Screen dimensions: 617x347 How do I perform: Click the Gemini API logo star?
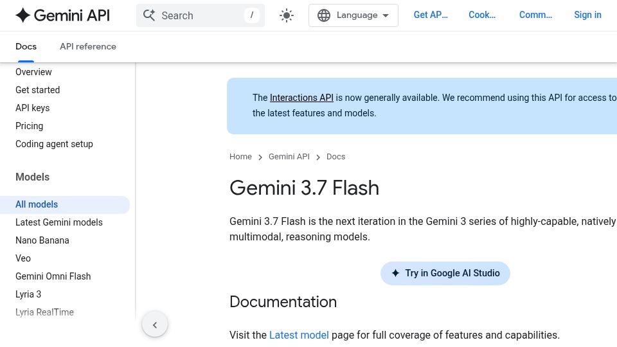(23, 15)
